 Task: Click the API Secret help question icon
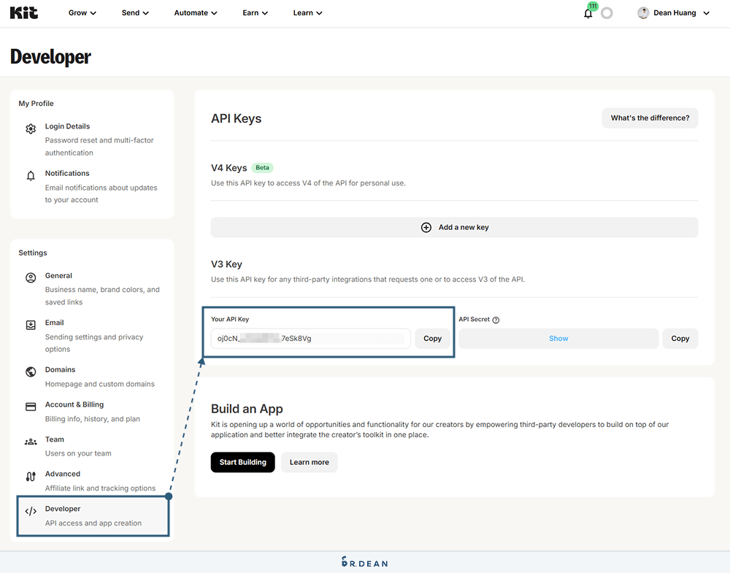[x=496, y=320]
